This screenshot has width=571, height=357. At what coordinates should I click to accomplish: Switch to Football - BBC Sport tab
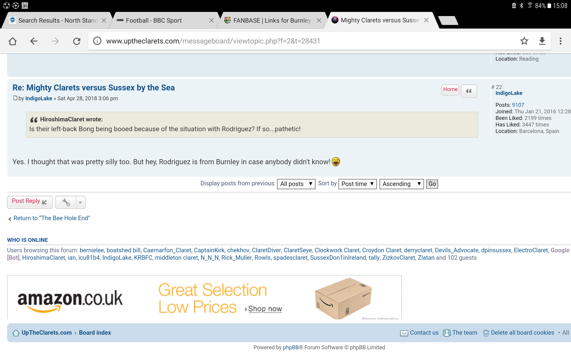pos(154,21)
